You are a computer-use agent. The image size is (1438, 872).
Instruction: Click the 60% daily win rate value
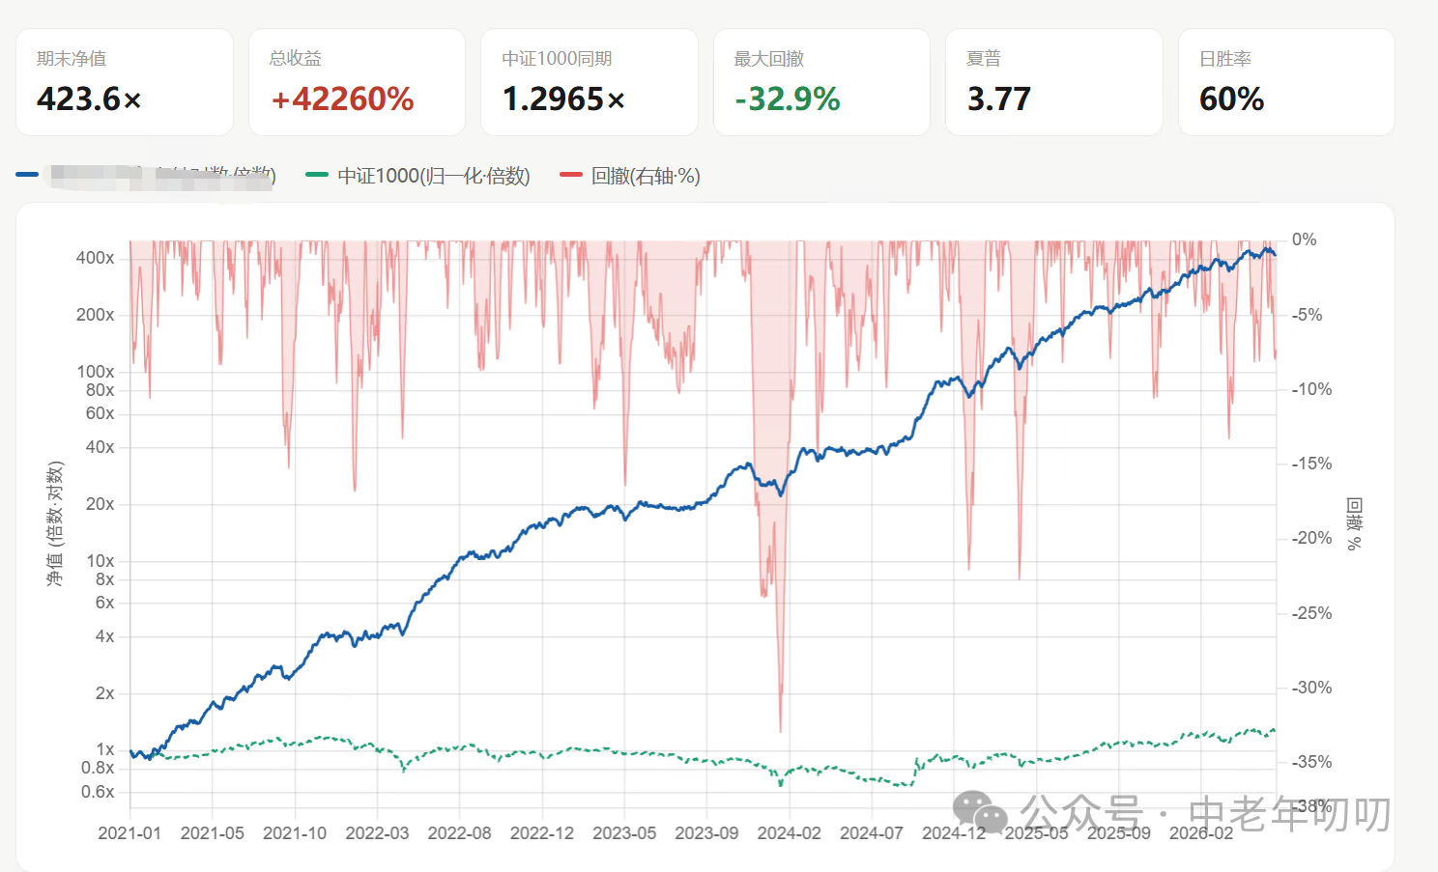(x=1232, y=98)
